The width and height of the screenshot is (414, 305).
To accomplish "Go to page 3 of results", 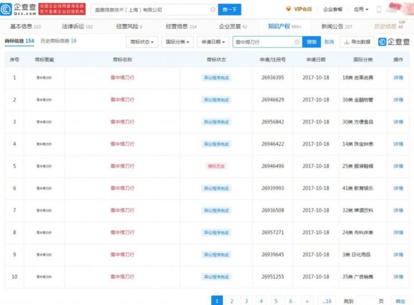I will coord(246,301).
